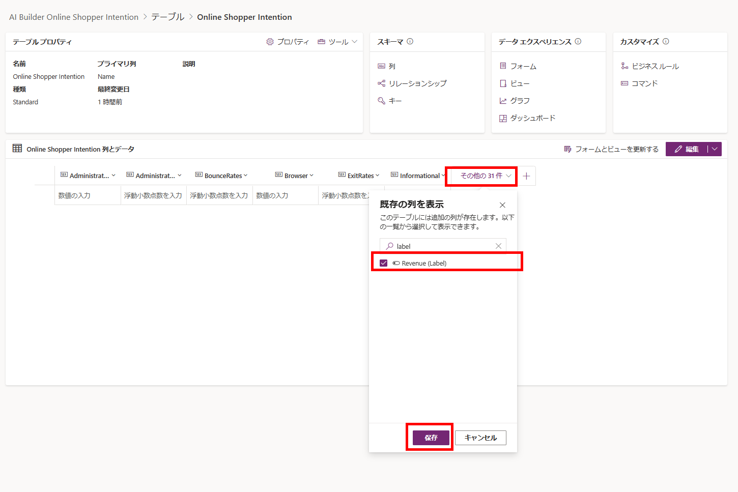
Task: Go to AI Builder Online Shopper Intention breadcrumb
Action: pos(74,17)
